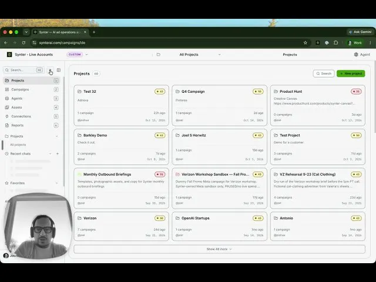This screenshot has width=376, height=282.
Task: Open the Test Project card
Action: 318,147
